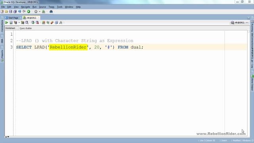Click the SQL History icon
The image size is (254, 143).
pos(56,23)
